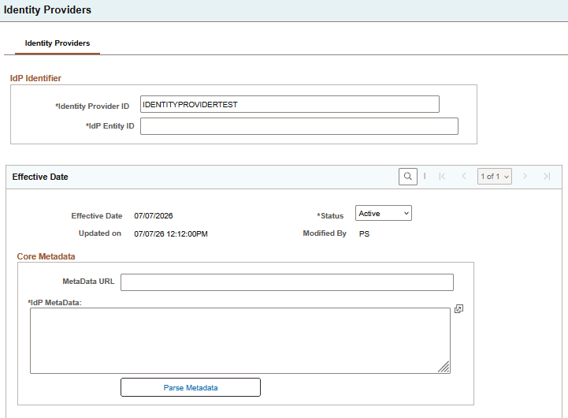Click the Identity Providers page title

[47, 9]
